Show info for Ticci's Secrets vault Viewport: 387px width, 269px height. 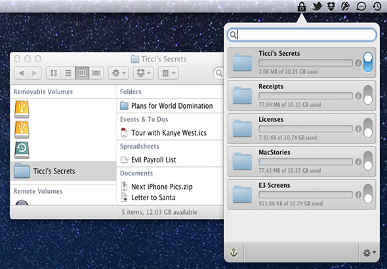pyautogui.click(x=358, y=63)
